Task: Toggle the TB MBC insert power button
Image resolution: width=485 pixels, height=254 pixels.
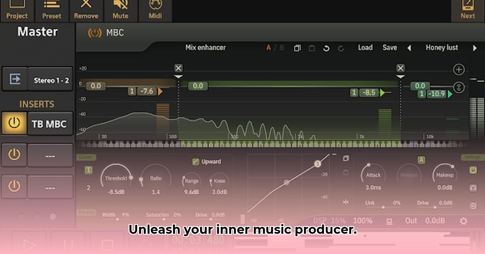Action: tap(14, 123)
